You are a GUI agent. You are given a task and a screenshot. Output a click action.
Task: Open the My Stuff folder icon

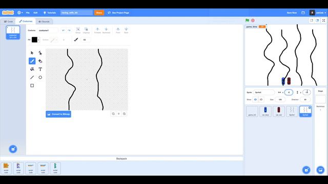(303, 13)
